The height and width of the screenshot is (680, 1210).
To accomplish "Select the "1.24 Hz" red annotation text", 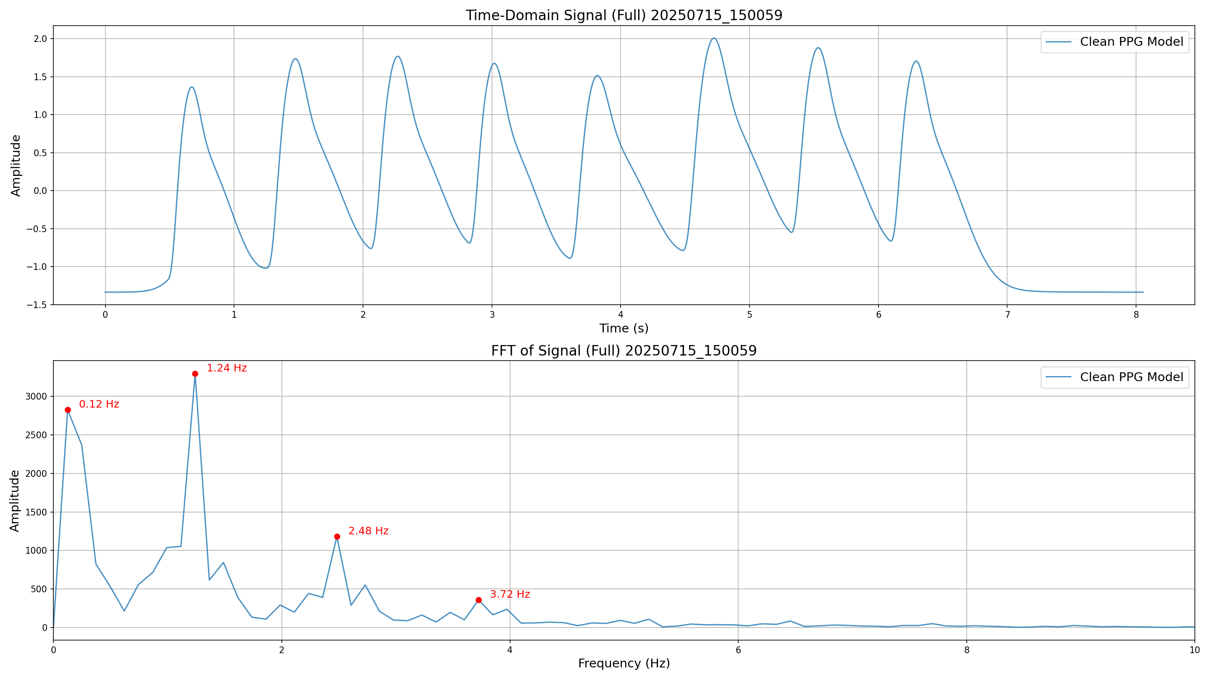I will coord(226,369).
